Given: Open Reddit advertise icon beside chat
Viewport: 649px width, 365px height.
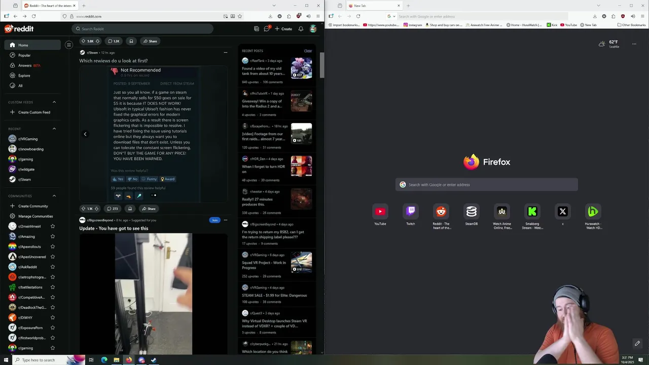Looking at the screenshot, I should [257, 29].
